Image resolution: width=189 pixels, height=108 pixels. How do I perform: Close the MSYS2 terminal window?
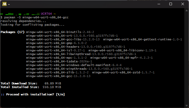coord(183,4)
